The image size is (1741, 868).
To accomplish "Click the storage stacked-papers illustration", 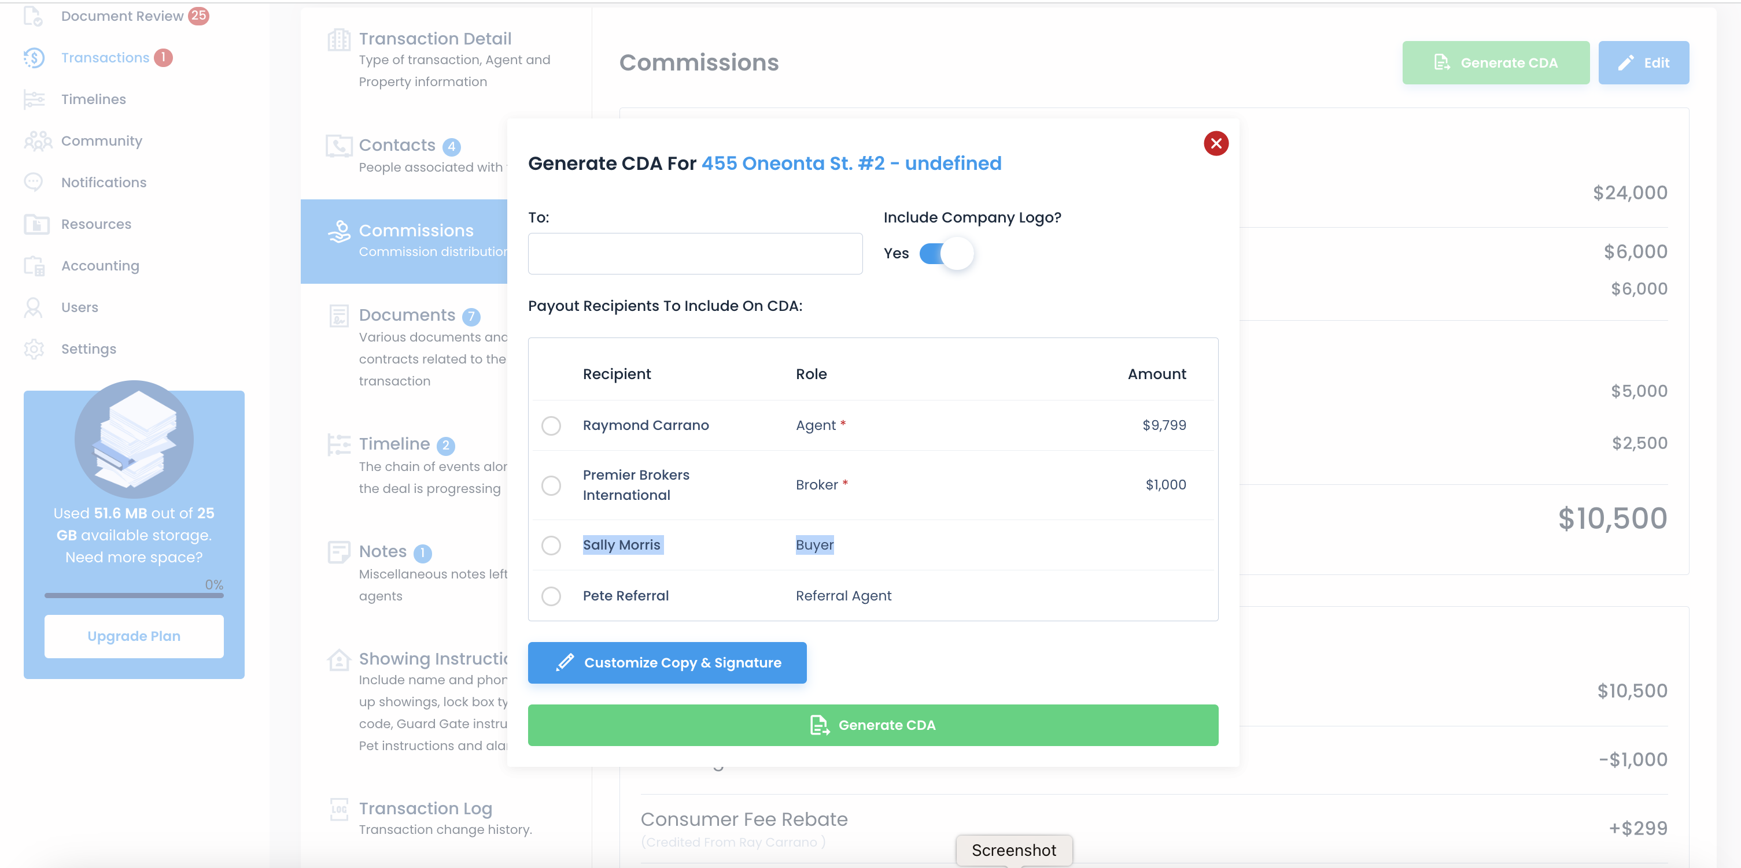I will pos(134,439).
